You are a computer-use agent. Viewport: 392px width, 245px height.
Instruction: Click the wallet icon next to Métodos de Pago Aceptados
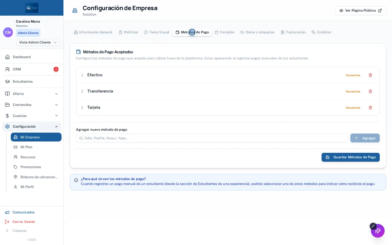pyautogui.click(x=78, y=52)
